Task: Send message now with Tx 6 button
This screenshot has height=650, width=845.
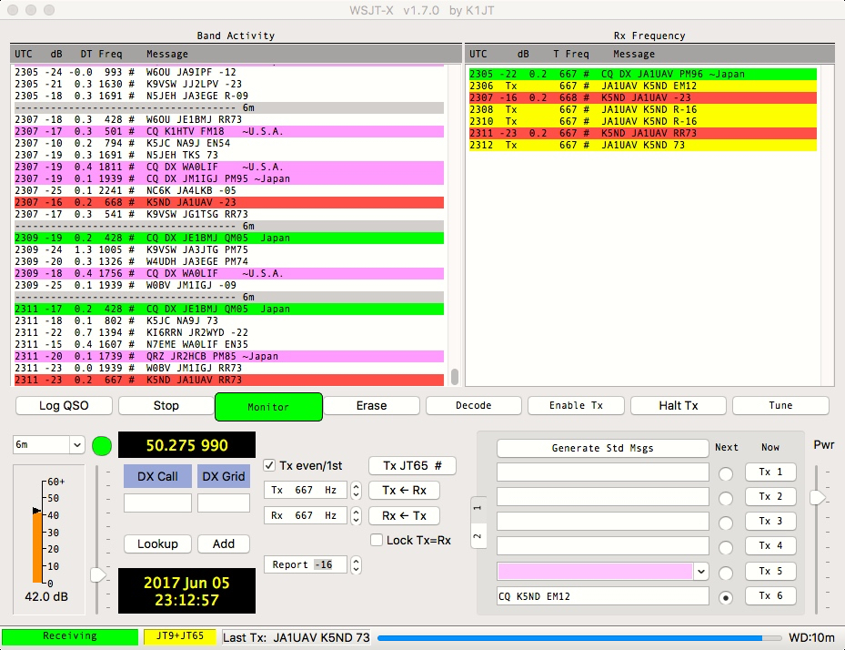Action: (x=770, y=596)
